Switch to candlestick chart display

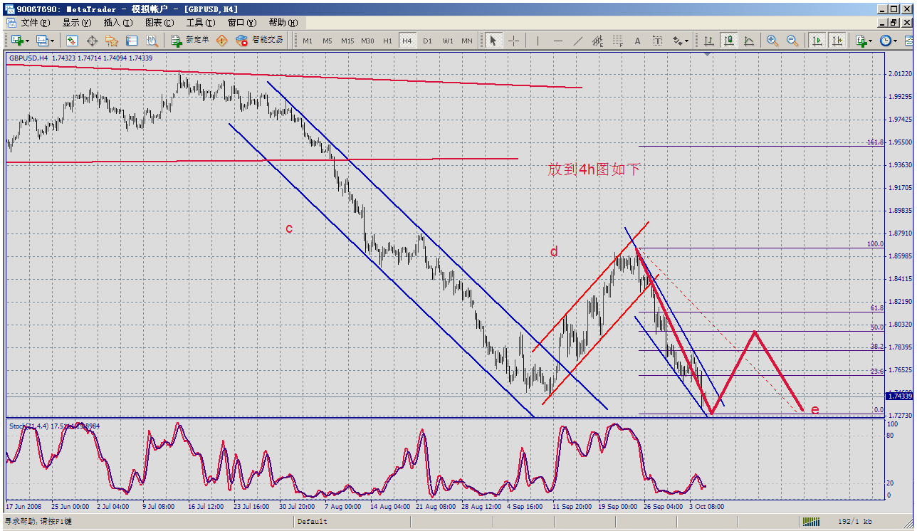pyautogui.click(x=729, y=41)
